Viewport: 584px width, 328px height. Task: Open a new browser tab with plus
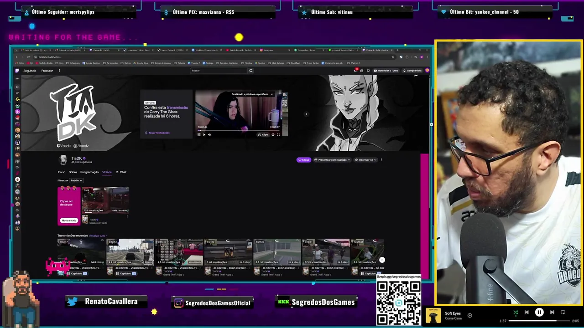point(398,50)
